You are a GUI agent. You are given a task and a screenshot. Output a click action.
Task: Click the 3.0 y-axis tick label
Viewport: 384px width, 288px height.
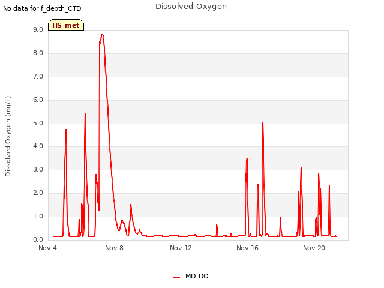click(38, 169)
